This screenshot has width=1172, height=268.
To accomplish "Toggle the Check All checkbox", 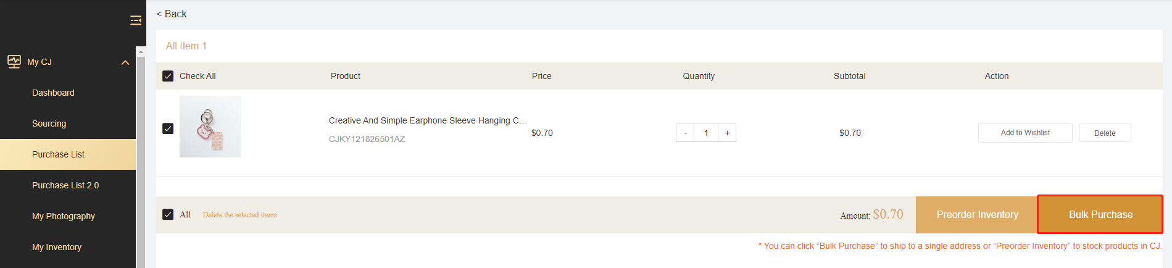I will click(x=168, y=76).
